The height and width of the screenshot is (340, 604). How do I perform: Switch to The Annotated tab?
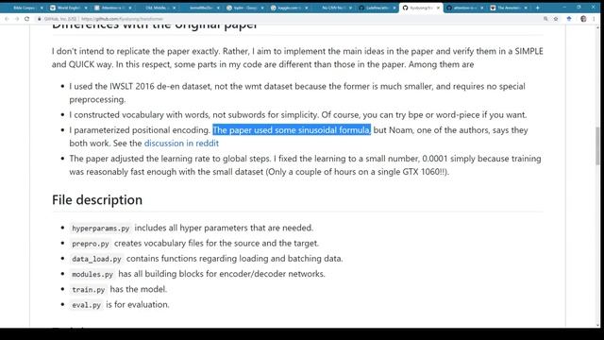pos(509,8)
